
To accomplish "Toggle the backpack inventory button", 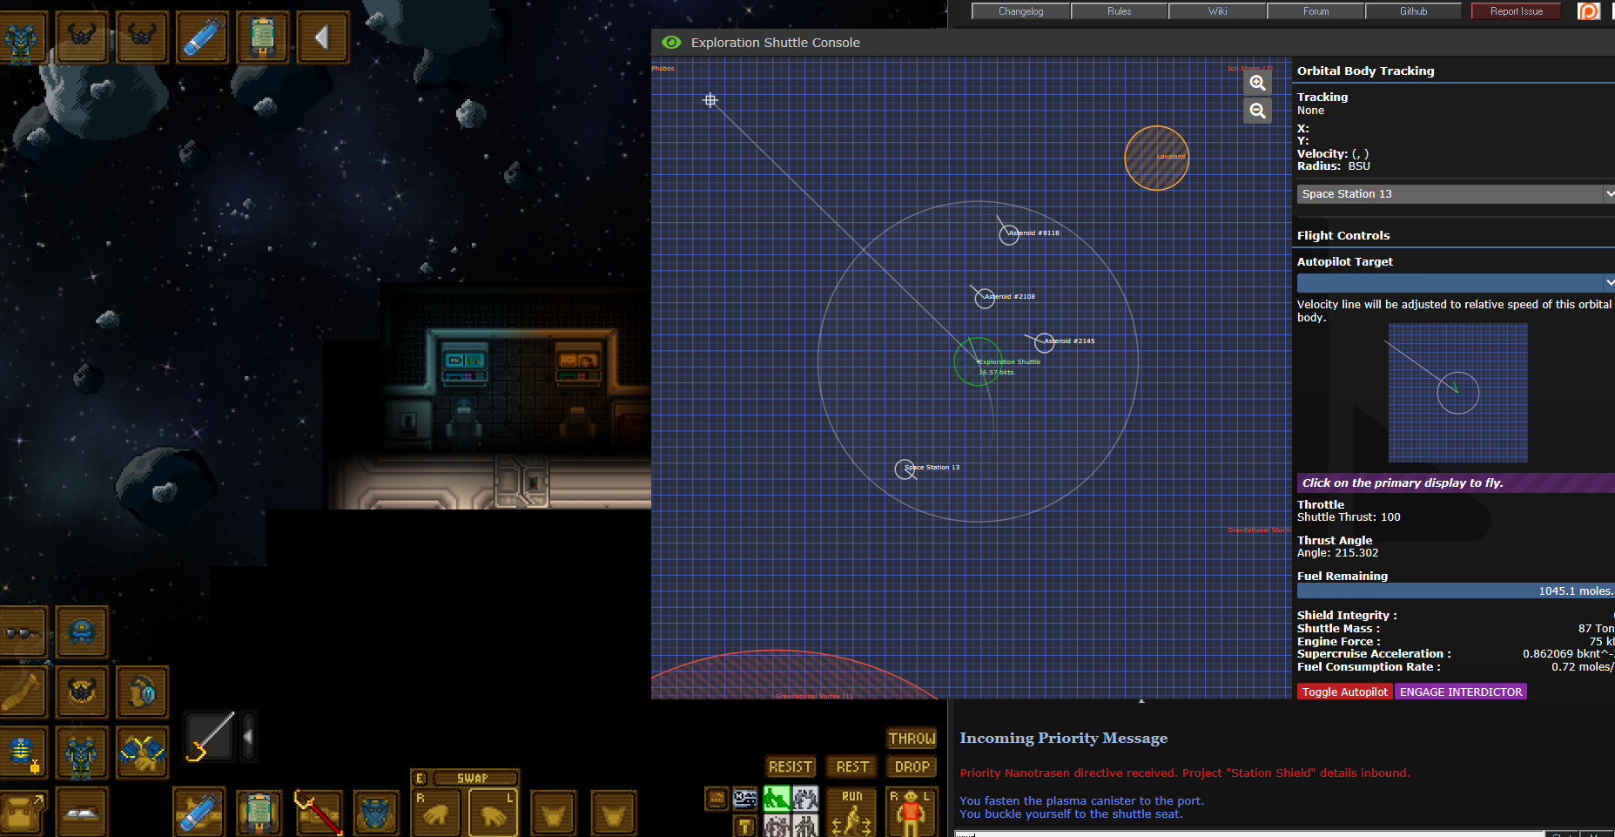I will [22, 813].
